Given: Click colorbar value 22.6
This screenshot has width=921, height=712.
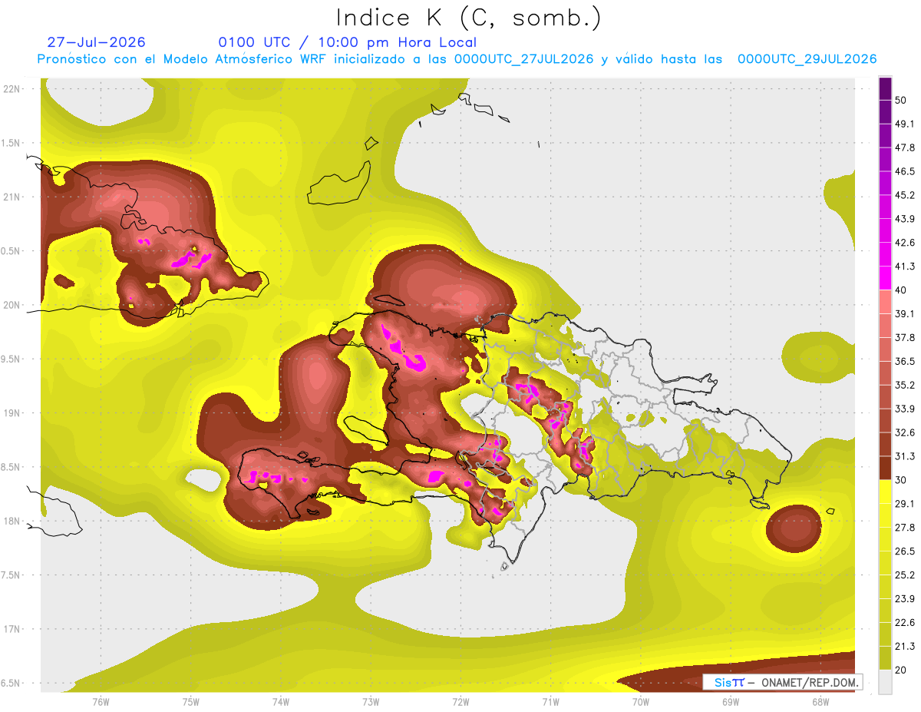Looking at the screenshot, I should click(x=904, y=622).
